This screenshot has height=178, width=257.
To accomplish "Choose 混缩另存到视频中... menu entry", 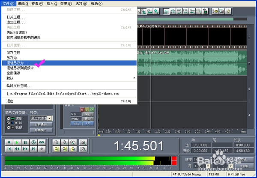I will 69,68.
